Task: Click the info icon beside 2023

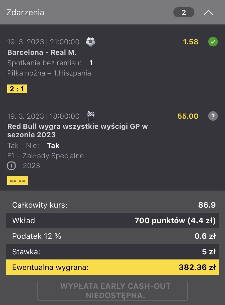Action: (11, 166)
